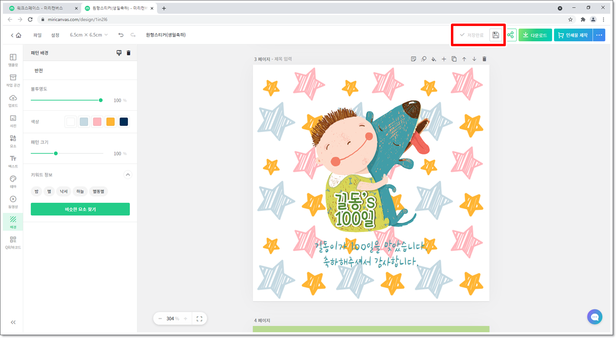Select the 원형스티커(생일축하) browser tab

point(119,8)
